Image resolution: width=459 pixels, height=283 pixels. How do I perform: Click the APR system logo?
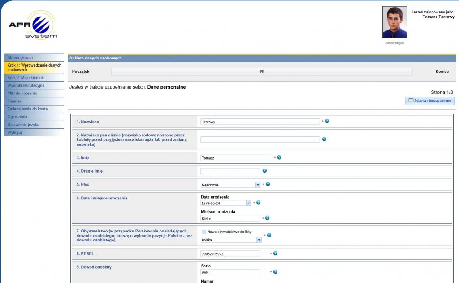click(x=33, y=25)
